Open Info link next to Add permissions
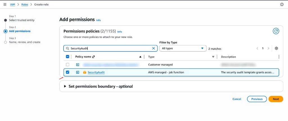The image size is (288, 121). 98,20
